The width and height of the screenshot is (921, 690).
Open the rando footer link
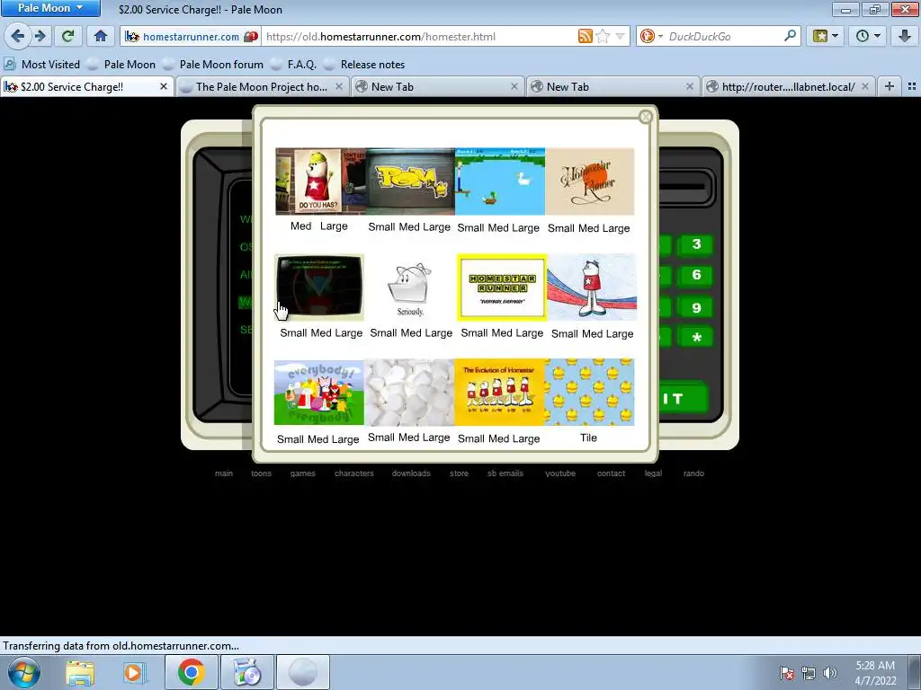pos(693,473)
